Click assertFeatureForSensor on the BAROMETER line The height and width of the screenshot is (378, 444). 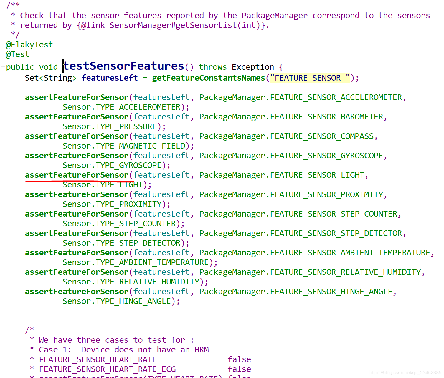(x=77, y=117)
